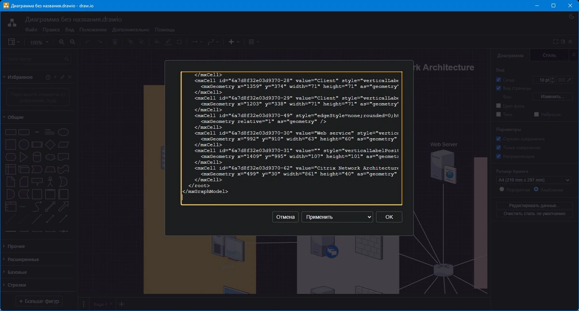Click the Zoom Out magnifier icon
579x311 pixels.
point(73,42)
